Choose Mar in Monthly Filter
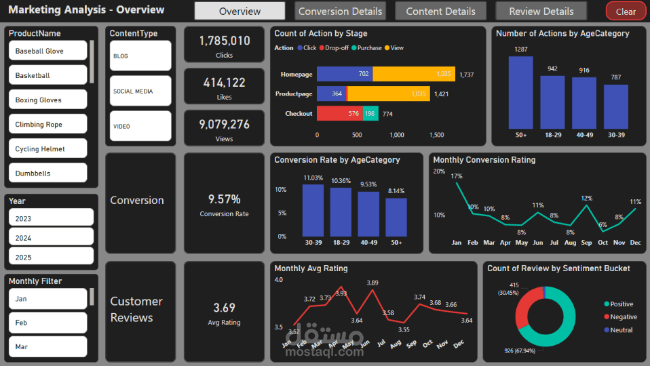650x366 pixels. (47, 346)
